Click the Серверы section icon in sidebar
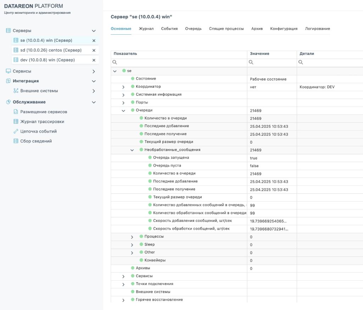Screen dimensions: 363x310 coord(9,30)
